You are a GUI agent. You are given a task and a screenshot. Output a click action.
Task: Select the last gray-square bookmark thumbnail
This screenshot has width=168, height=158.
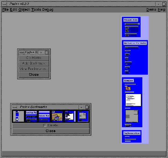pos(83,116)
